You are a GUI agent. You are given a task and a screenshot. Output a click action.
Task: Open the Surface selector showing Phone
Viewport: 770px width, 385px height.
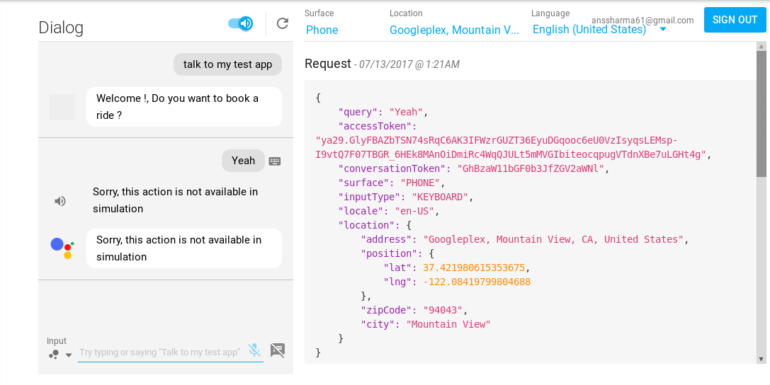point(322,30)
